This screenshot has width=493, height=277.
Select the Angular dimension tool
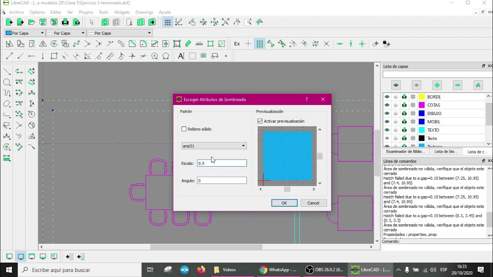(x=32, y=136)
